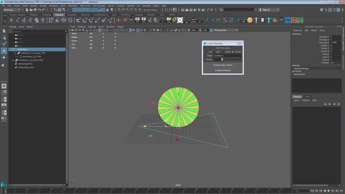Select the Center side radio button
The image size is (345, 194).
[x=233, y=52]
